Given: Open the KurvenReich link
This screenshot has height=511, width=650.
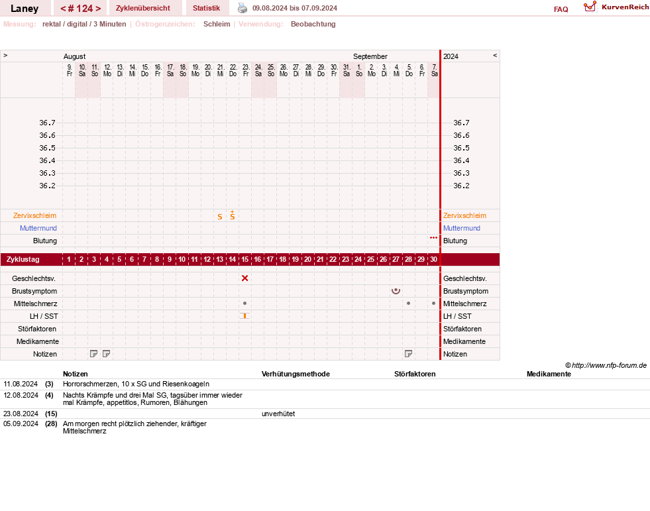Looking at the screenshot, I should tap(625, 7).
